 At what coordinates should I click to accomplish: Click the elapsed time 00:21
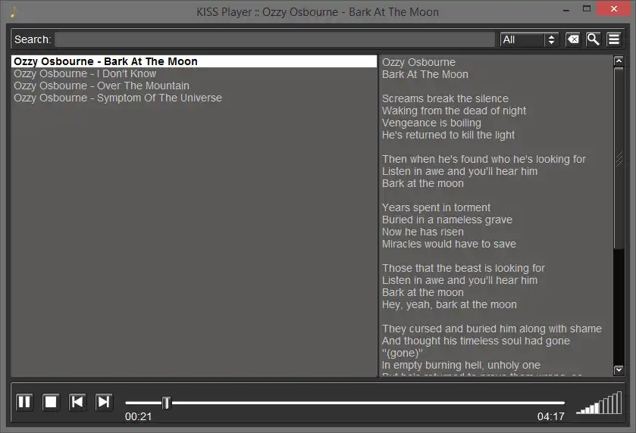pyautogui.click(x=138, y=417)
